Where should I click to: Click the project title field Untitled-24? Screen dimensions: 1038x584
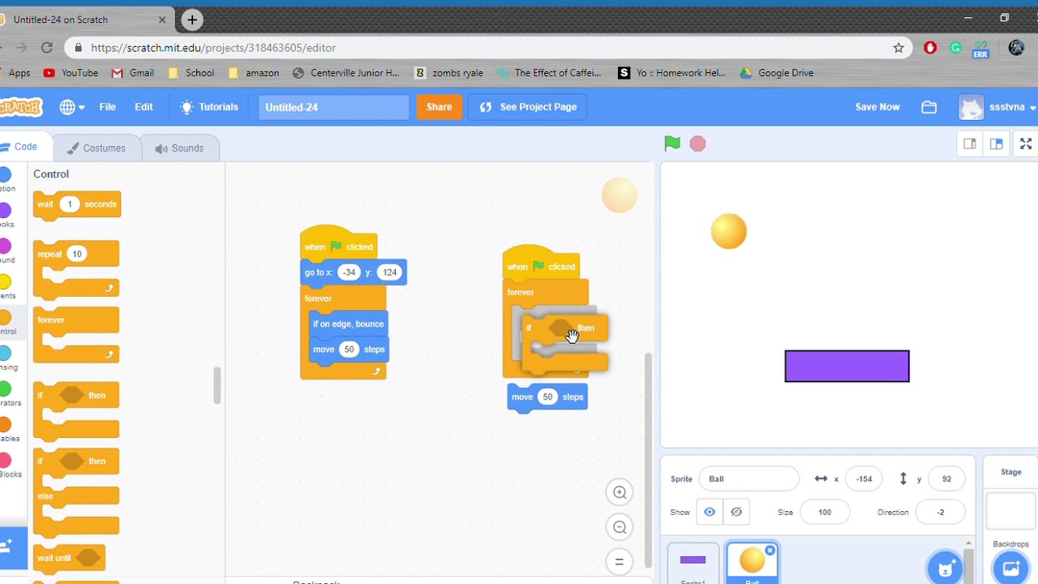pyautogui.click(x=333, y=107)
